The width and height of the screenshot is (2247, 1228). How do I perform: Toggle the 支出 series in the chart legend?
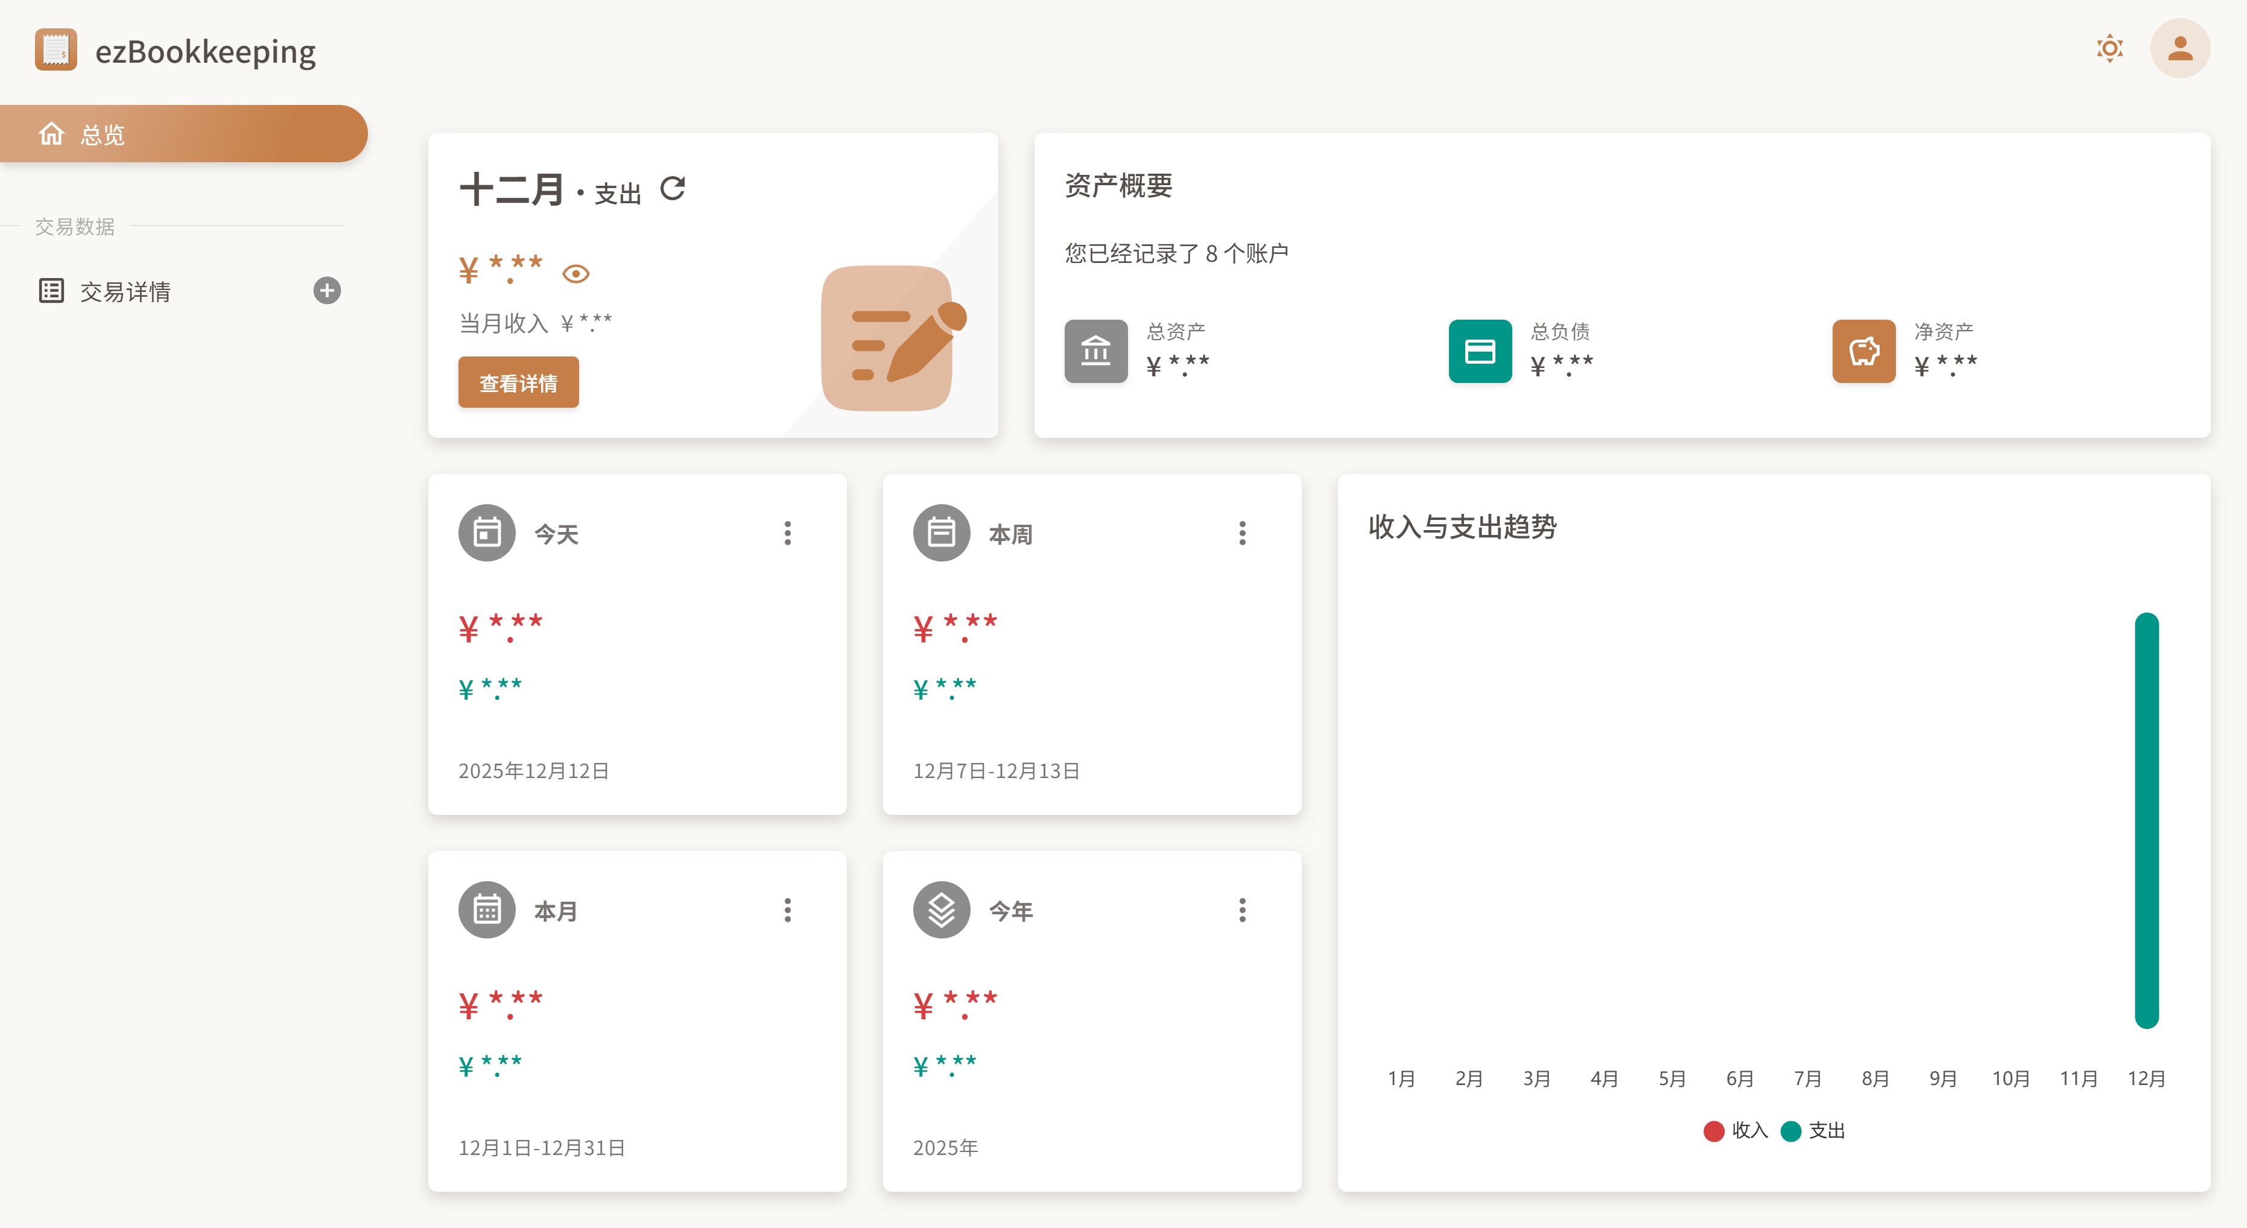[1811, 1130]
